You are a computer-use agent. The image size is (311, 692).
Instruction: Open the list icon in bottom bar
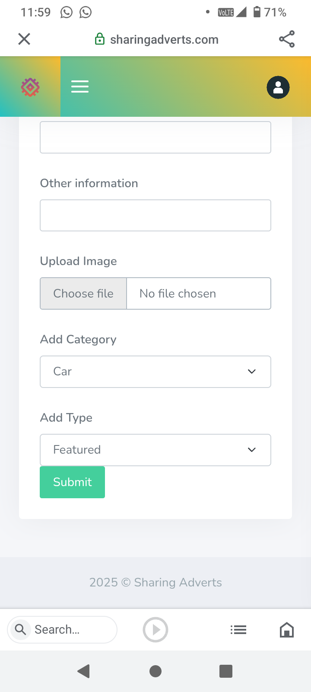238,630
